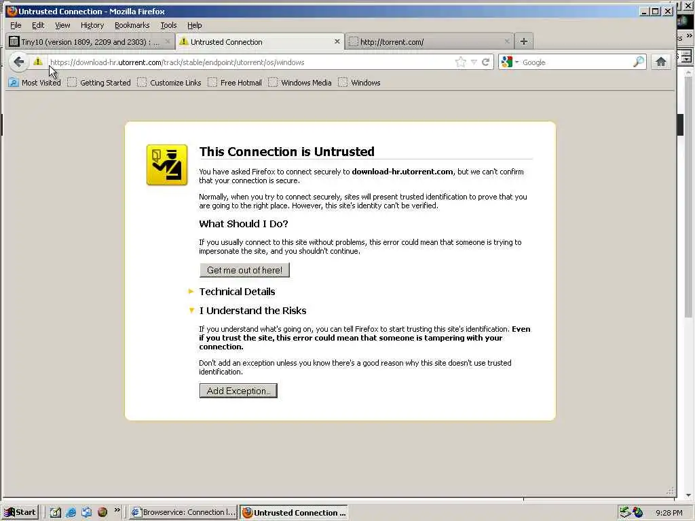This screenshot has height=521, width=695.
Task: Click the Untrusted Connection taskbar button
Action: (294, 512)
